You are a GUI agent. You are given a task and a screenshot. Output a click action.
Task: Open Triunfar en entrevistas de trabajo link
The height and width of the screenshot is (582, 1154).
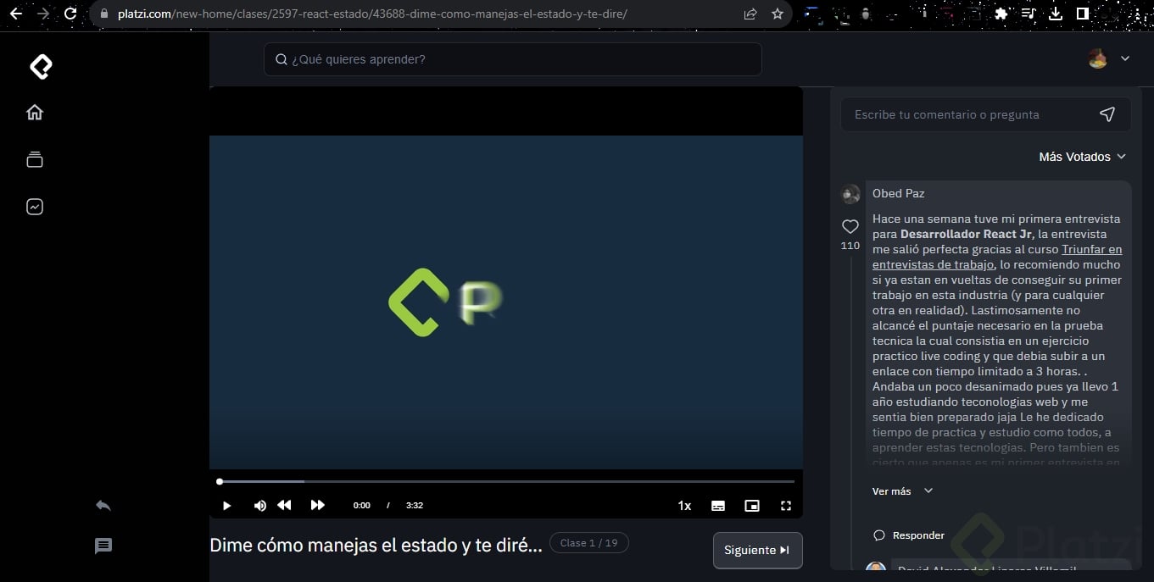997,257
